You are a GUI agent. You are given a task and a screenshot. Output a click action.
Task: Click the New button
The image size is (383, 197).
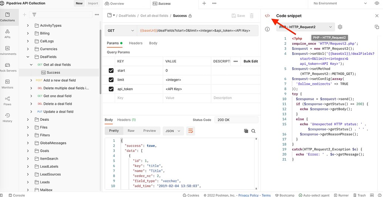(79, 3)
